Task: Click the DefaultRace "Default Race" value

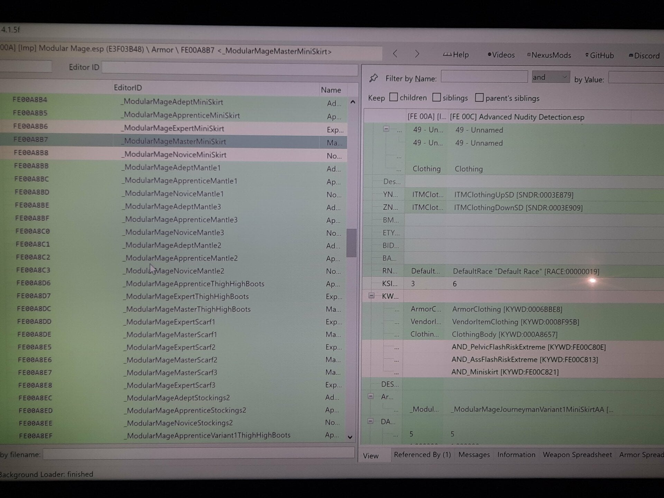Action: (x=526, y=271)
